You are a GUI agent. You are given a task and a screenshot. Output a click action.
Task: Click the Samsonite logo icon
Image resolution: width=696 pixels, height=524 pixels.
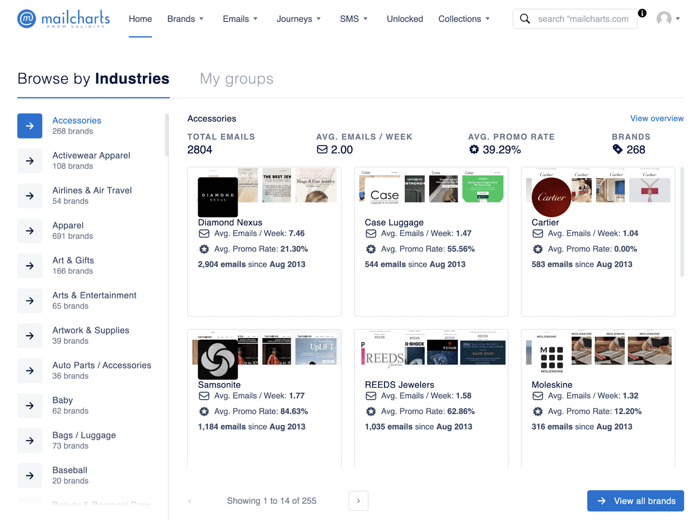(217, 360)
